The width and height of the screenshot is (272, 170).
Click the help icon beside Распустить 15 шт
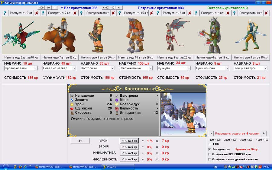119,13
